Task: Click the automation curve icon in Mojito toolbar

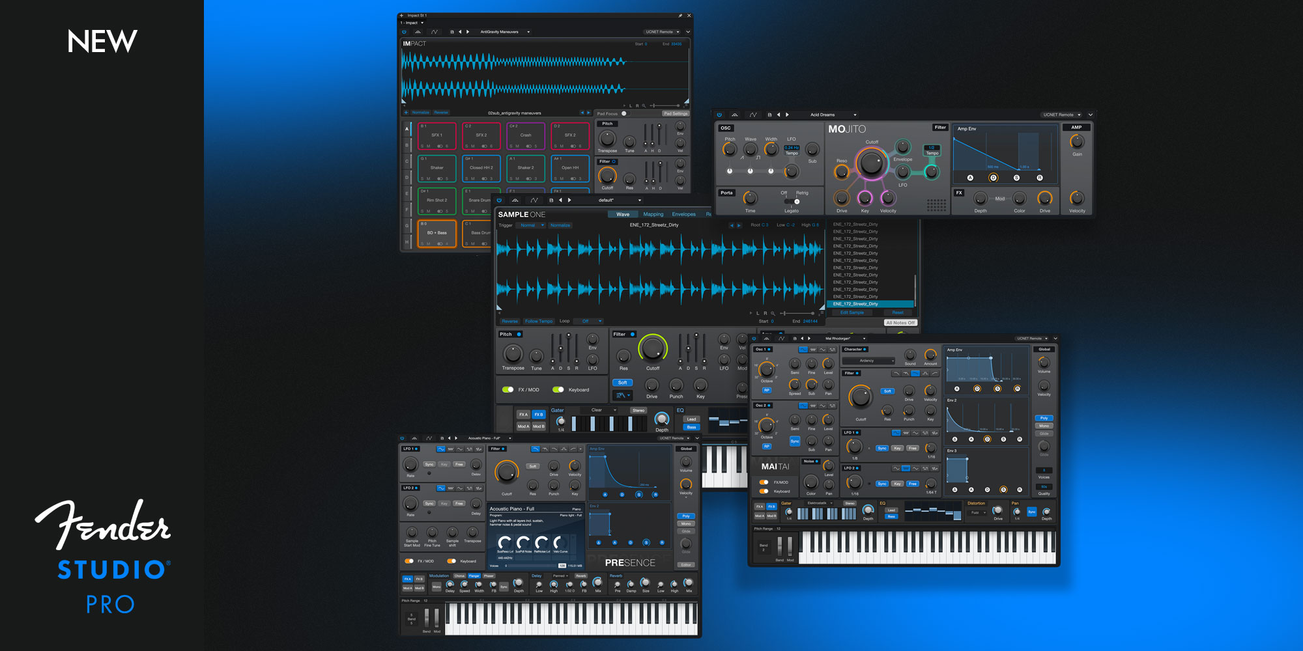Action: pos(753,115)
